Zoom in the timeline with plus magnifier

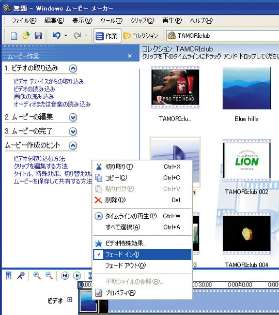37,275
